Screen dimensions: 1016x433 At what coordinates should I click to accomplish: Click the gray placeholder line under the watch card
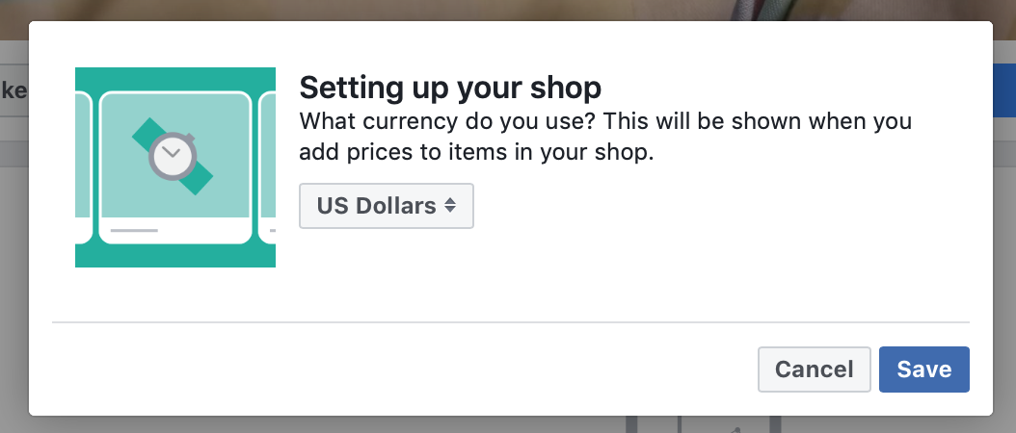[x=134, y=230]
